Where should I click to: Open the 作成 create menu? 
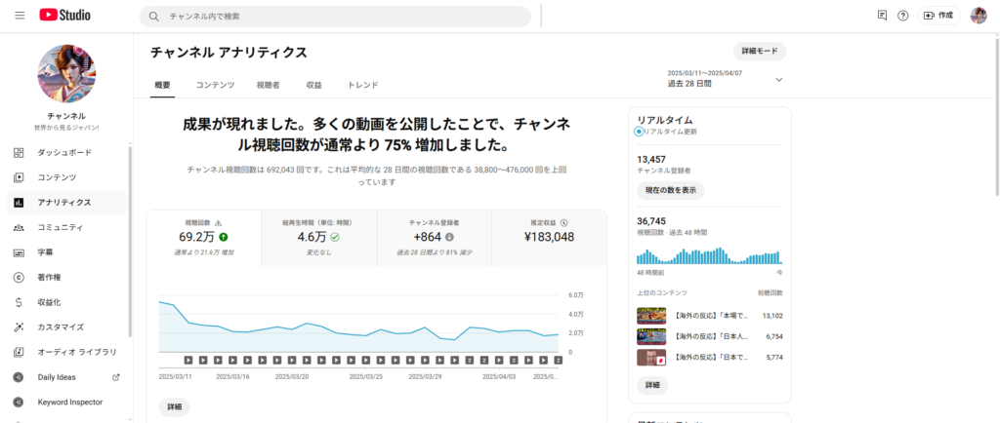click(939, 16)
